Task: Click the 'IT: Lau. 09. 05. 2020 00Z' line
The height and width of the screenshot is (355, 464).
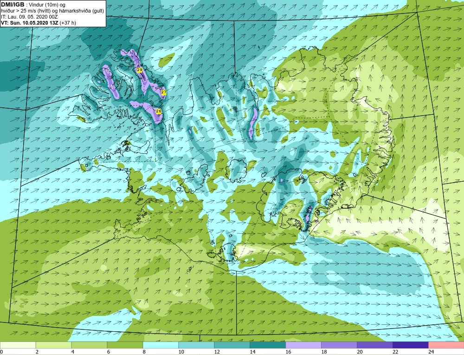Action: point(29,17)
